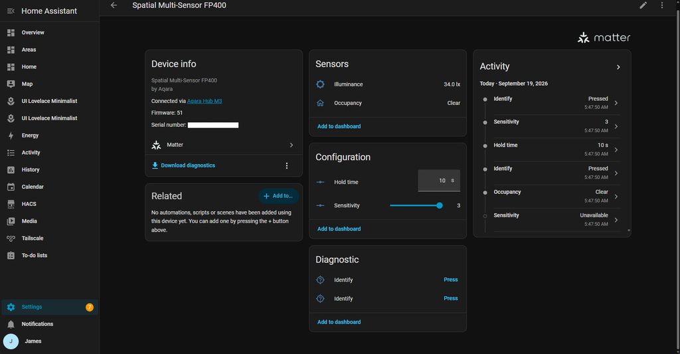Open the Occupancy home icon in Sensors
This screenshot has height=354, width=680.
pyautogui.click(x=320, y=103)
